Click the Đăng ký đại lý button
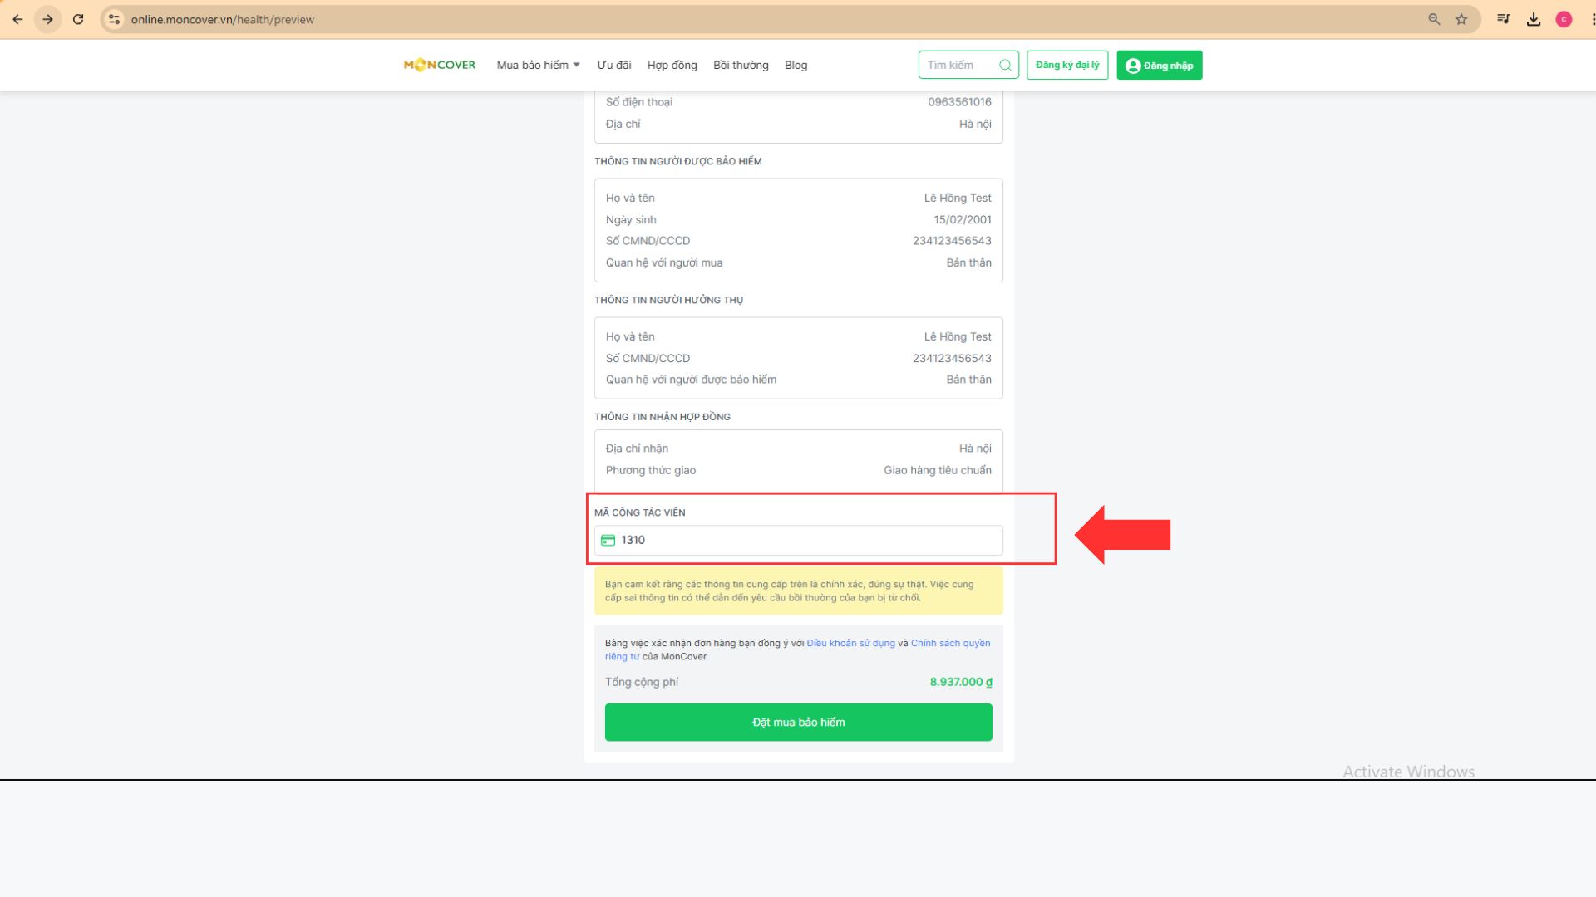 [x=1067, y=65]
